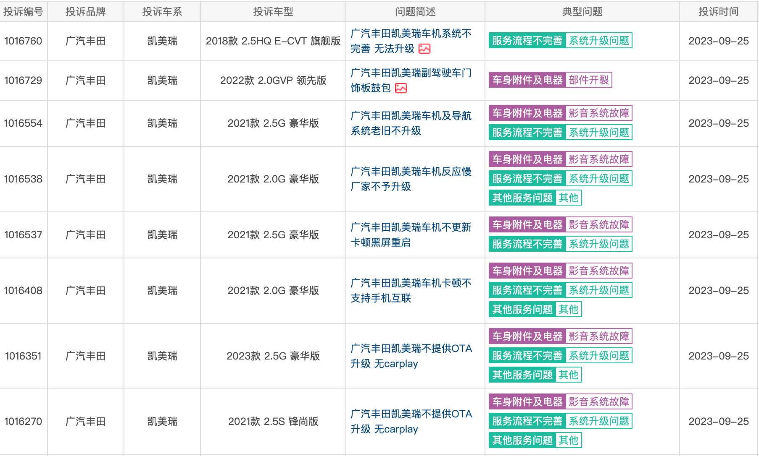Select complaint number 1016351
759x456 pixels.
click(24, 356)
